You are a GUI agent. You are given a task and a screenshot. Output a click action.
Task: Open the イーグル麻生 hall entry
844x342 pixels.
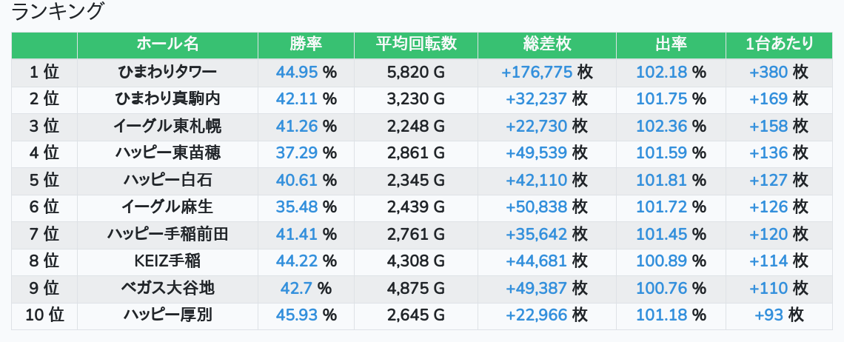[167, 207]
